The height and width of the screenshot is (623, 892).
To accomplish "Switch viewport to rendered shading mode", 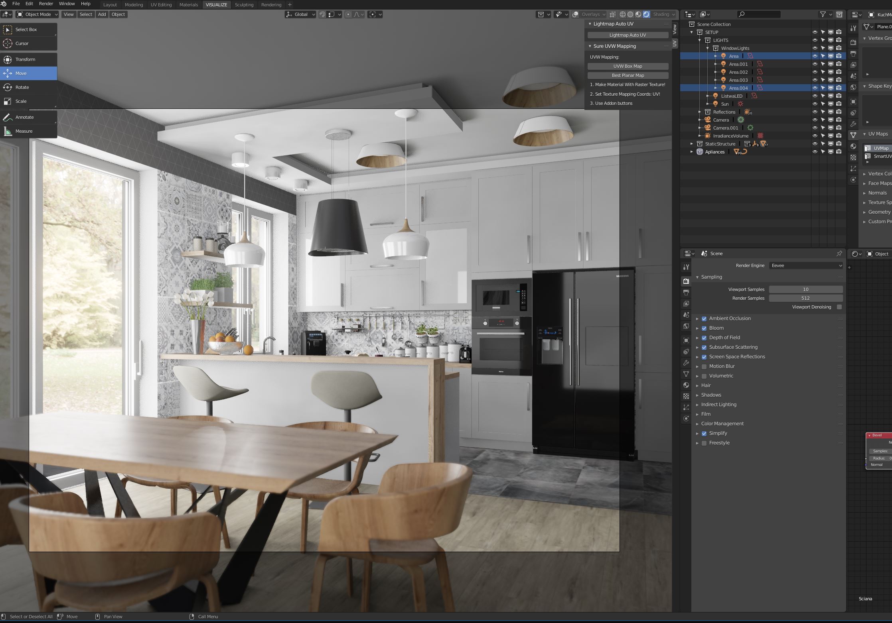I will tap(646, 14).
